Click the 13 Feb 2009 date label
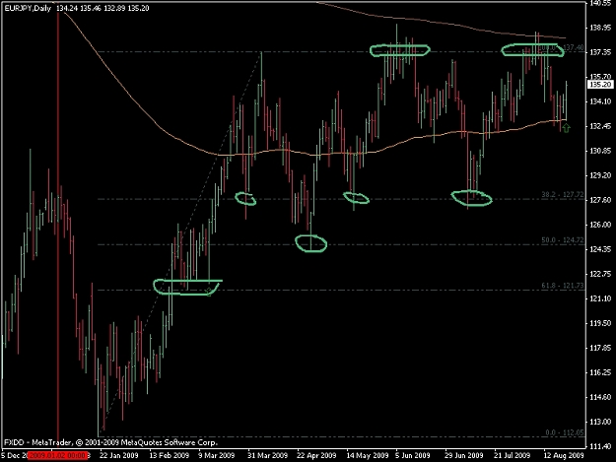 (170, 455)
